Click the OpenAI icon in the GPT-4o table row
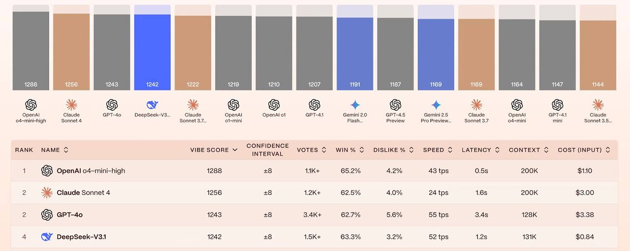630x251 pixels. click(47, 215)
